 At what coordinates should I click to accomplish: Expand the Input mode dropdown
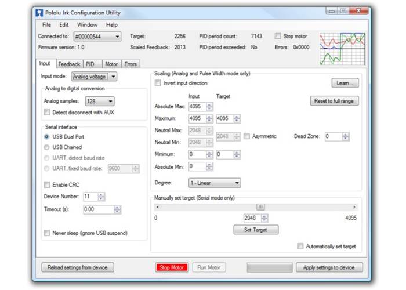tap(113, 76)
